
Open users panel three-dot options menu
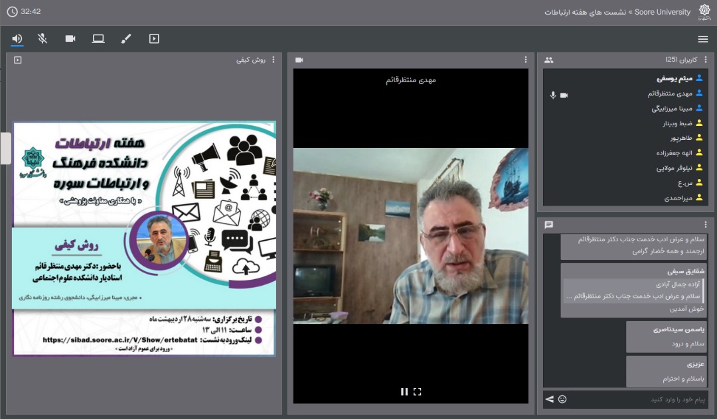(706, 60)
